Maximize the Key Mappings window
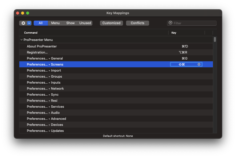This screenshot has height=157, width=236. 28,13
